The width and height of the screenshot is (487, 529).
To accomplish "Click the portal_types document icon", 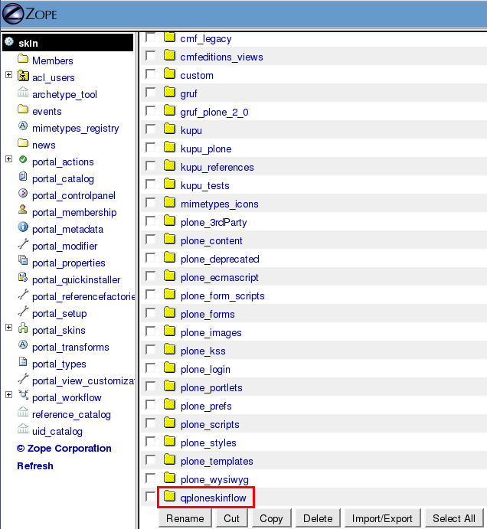I will coord(23,361).
